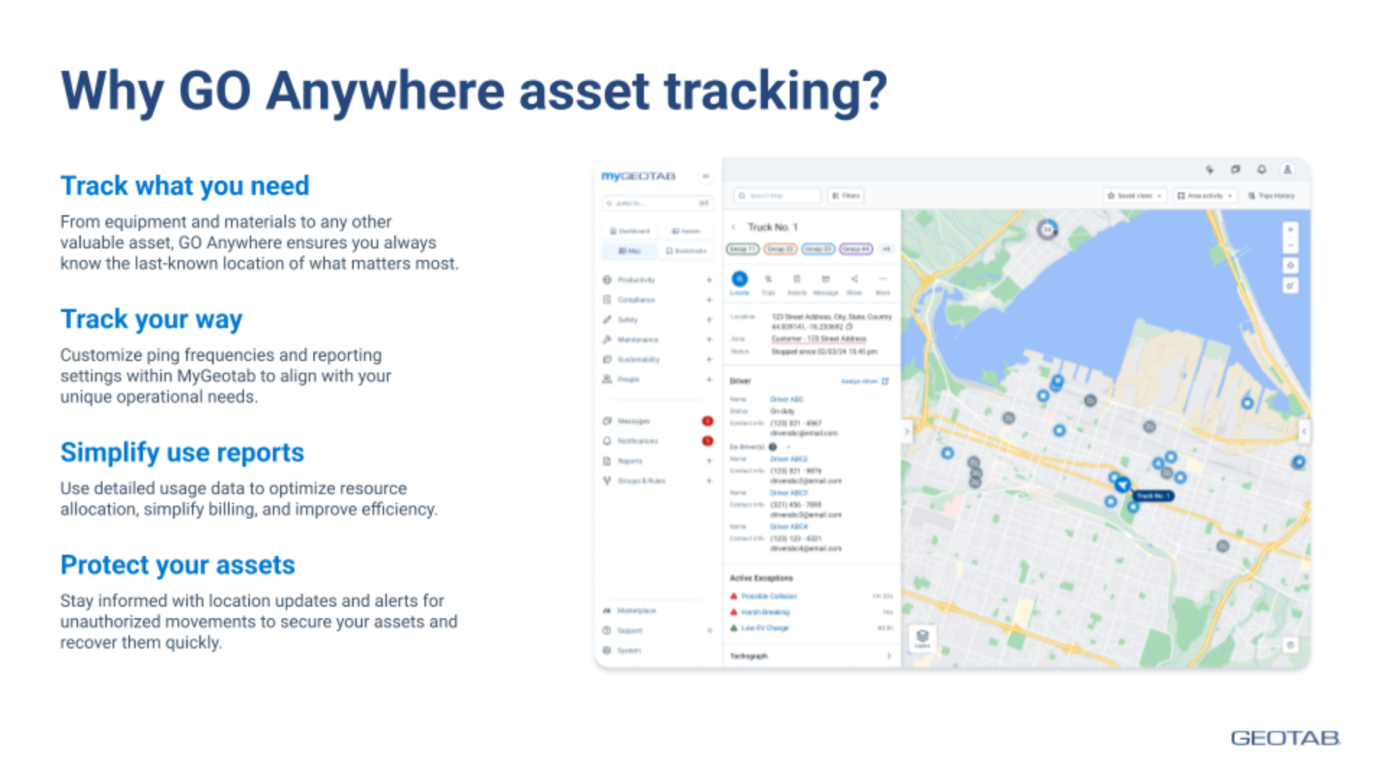The height and width of the screenshot is (780, 1386).
Task: Click the Assign driver link
Action: coord(864,381)
